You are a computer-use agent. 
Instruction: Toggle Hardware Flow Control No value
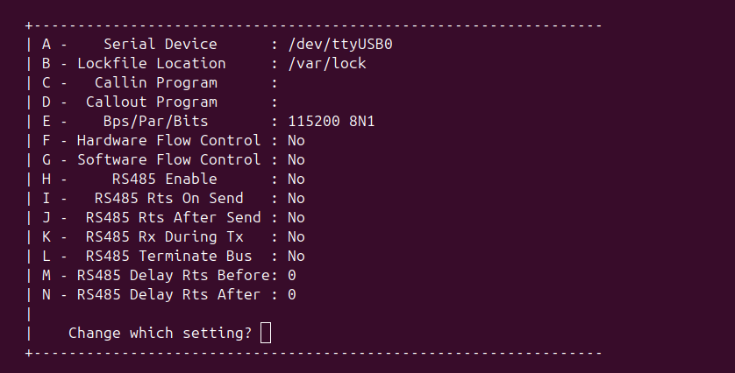(x=296, y=140)
